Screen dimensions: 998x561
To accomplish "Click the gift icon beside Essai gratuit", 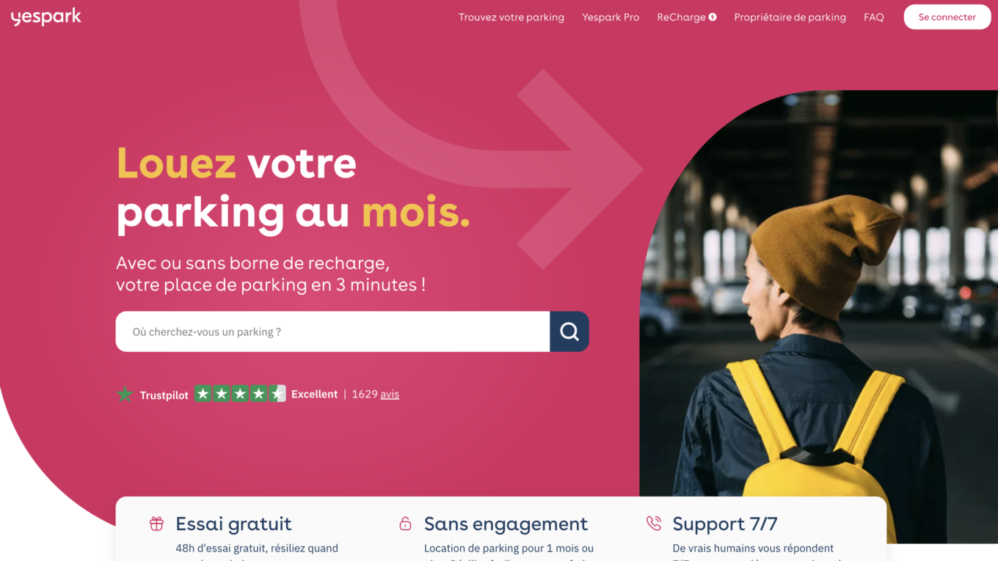I will coord(156,524).
